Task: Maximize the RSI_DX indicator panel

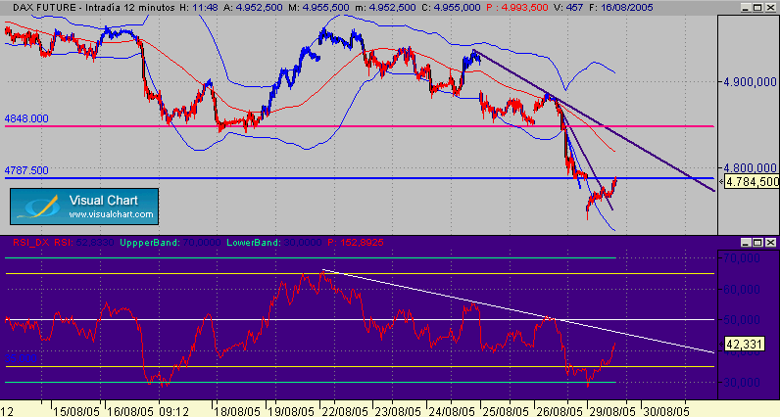Action: pyautogui.click(x=757, y=243)
